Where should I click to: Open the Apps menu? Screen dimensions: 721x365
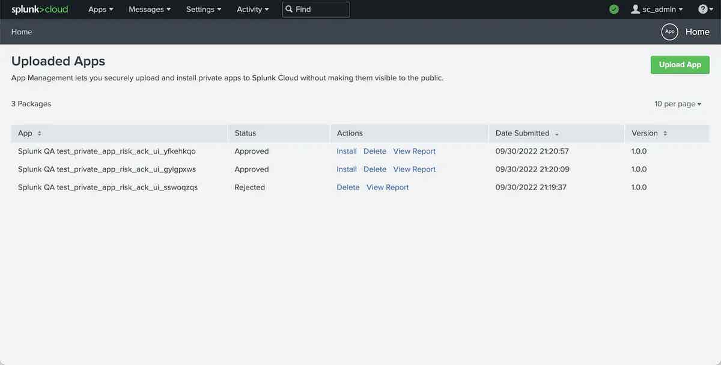pos(101,9)
